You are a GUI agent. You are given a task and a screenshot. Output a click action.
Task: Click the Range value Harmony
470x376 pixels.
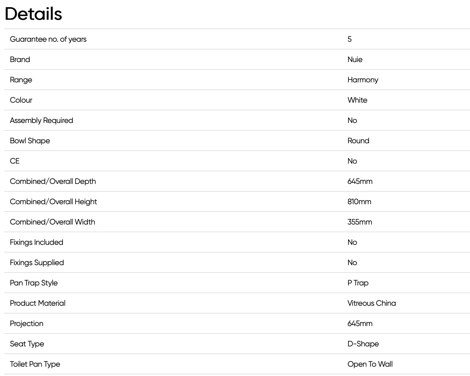click(363, 80)
